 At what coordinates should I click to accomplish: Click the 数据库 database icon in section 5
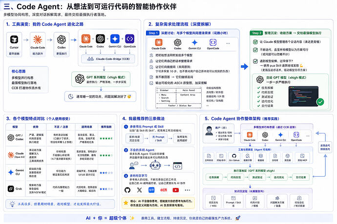[x=261, y=156]
